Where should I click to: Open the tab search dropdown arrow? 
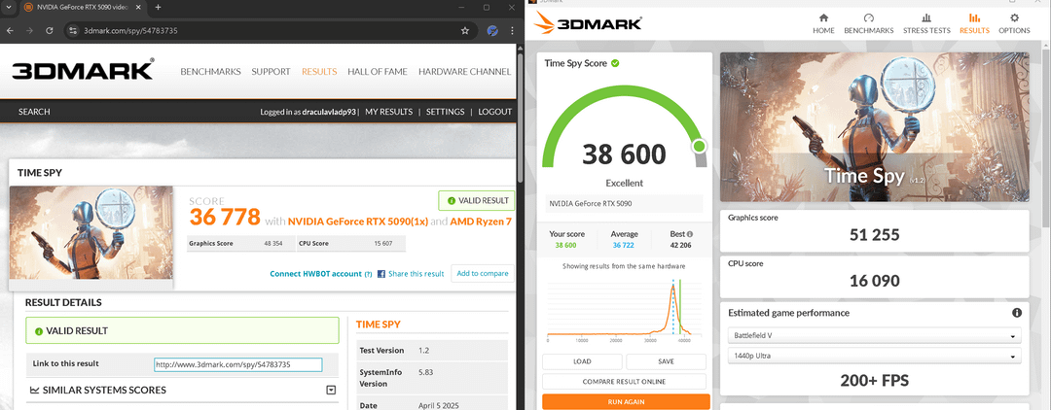click(8, 8)
